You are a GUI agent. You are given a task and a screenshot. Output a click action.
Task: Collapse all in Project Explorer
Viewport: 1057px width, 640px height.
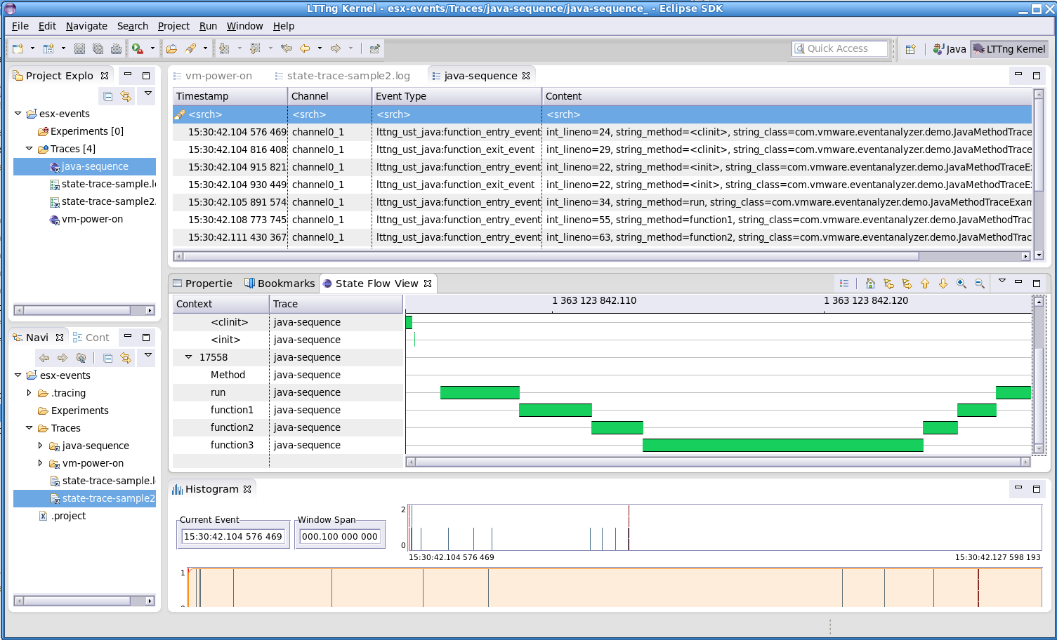(x=107, y=96)
